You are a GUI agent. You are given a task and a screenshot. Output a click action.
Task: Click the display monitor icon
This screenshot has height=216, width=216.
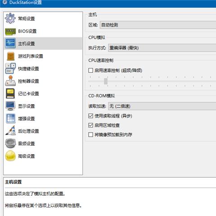pyautogui.click(x=10, y=106)
